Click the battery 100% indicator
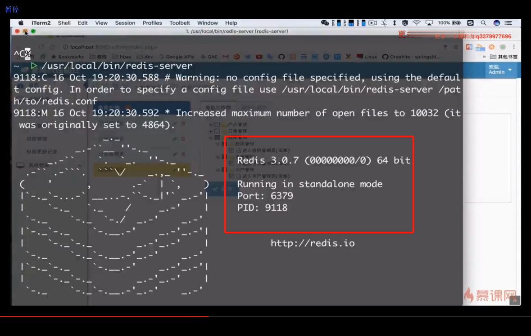This screenshot has width=531, height=336. pos(449,23)
